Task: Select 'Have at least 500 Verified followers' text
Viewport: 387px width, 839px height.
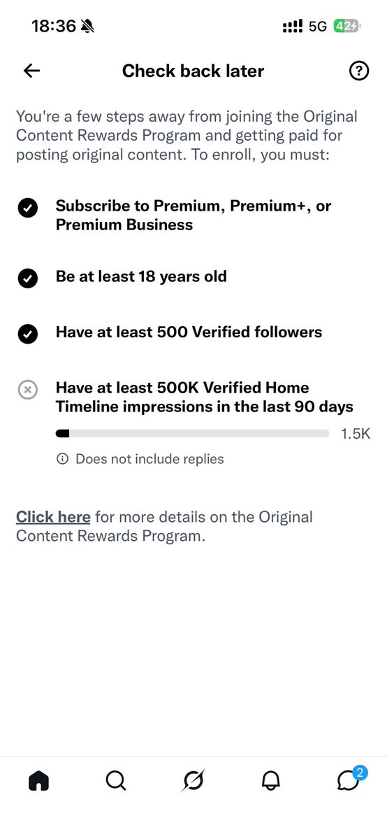Action: click(189, 332)
